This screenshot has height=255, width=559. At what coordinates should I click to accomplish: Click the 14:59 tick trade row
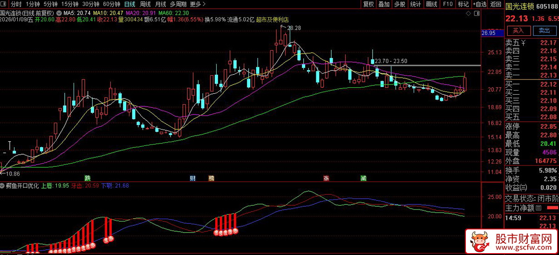pyautogui.click(x=532, y=217)
